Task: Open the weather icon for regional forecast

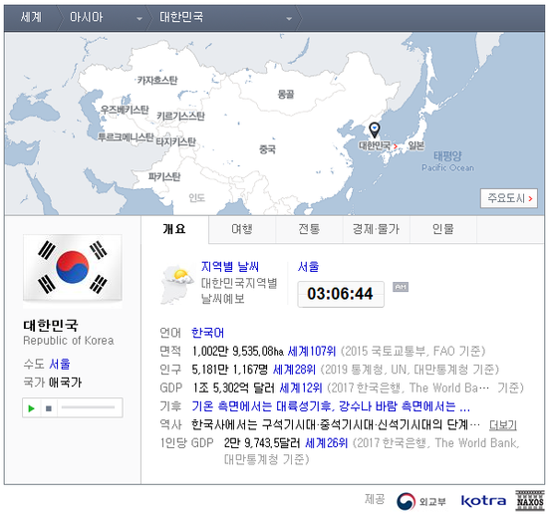Action: [176, 284]
